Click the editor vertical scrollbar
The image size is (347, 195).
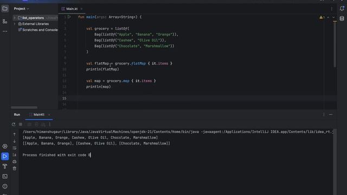click(335, 44)
